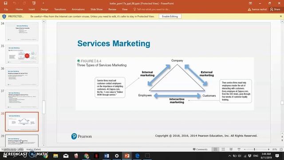The image size is (284, 160).
Task: Select the Review tab
Action: [112, 9]
